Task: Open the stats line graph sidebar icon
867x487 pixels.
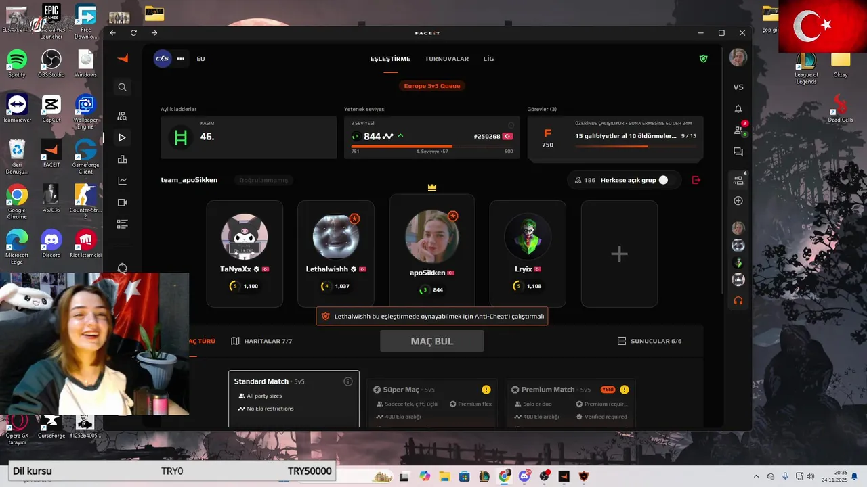Action: pos(122,181)
